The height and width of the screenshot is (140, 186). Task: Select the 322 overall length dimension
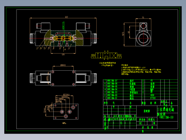67,17
